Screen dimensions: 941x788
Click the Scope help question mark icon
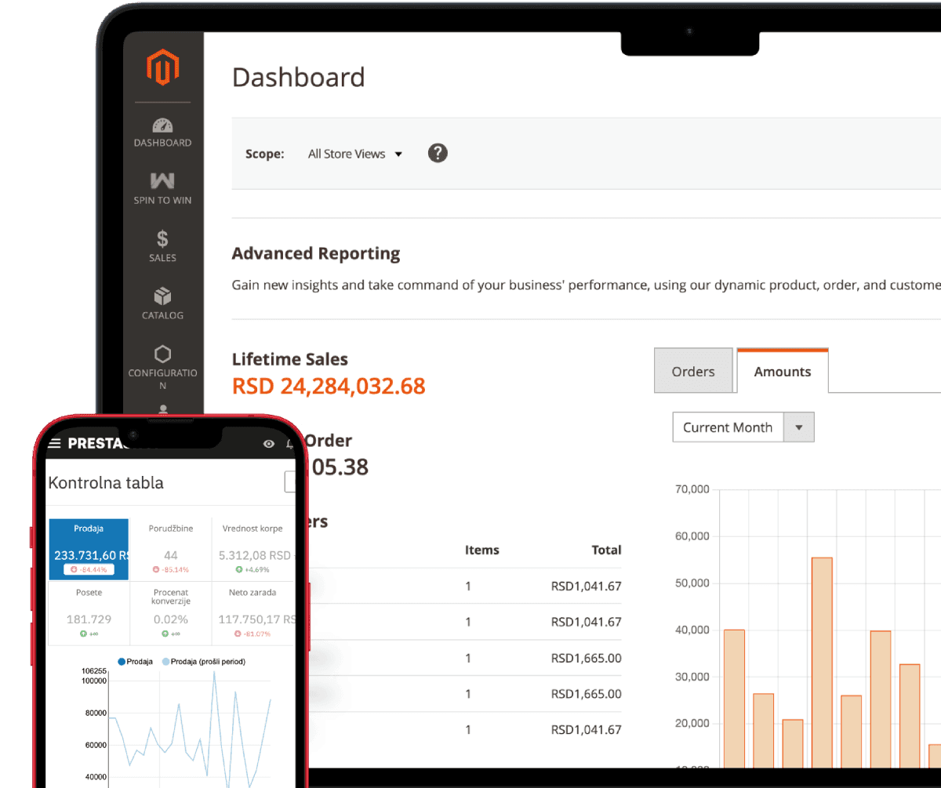point(438,153)
